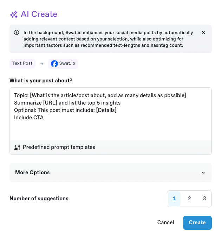Open the More Options section label
This screenshot has width=222, height=239.
click(x=32, y=172)
